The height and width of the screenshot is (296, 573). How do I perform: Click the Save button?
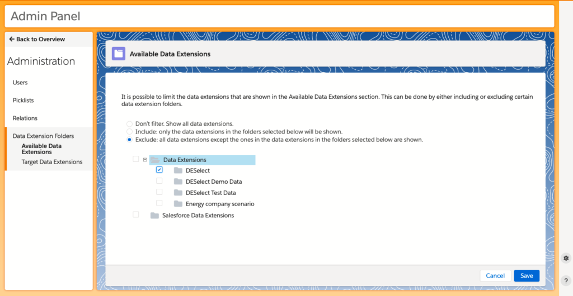527,275
